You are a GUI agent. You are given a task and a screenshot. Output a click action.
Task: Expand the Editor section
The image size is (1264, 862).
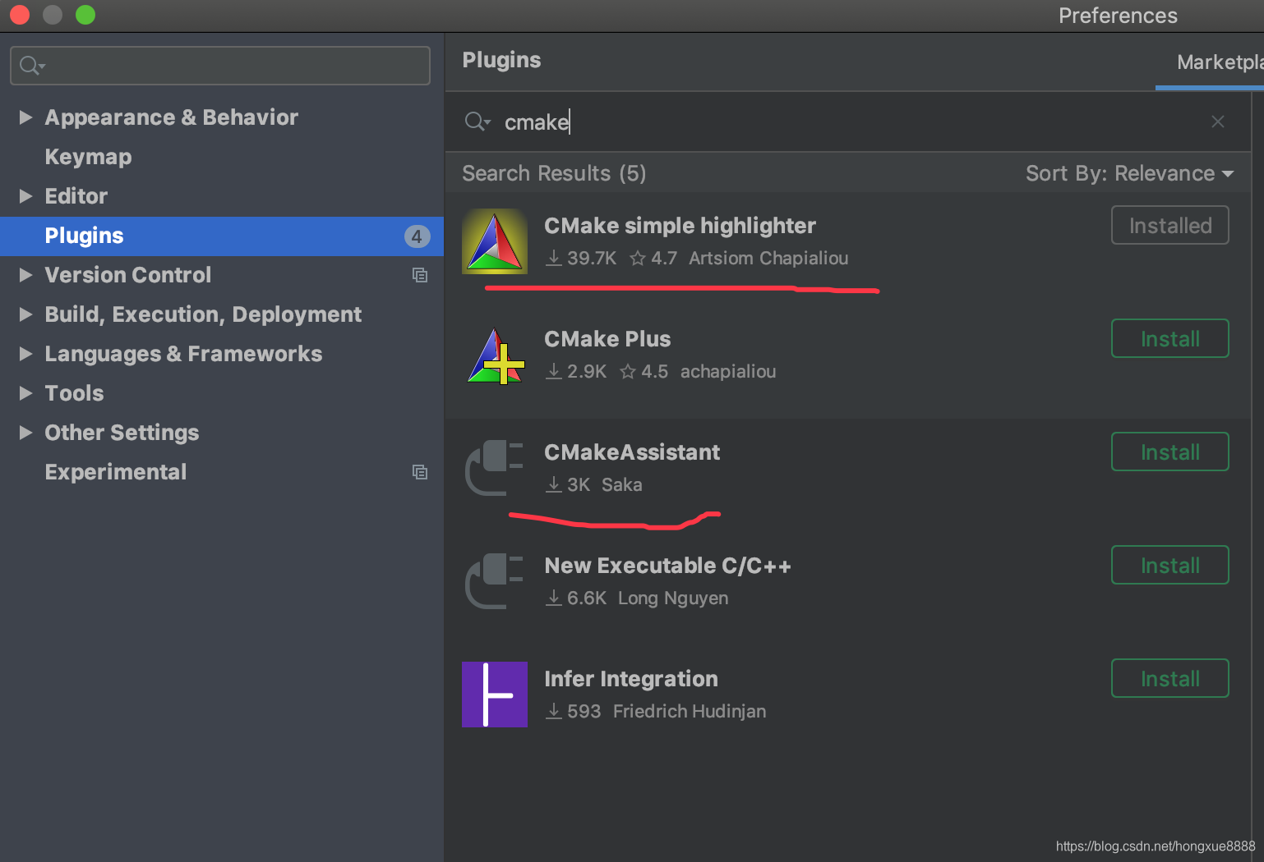pos(25,196)
